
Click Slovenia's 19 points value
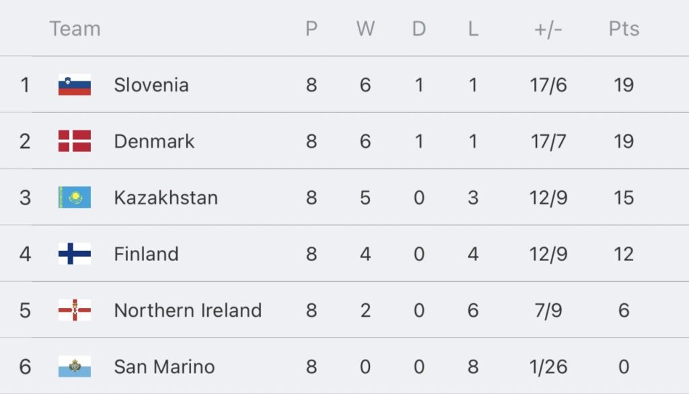(624, 85)
